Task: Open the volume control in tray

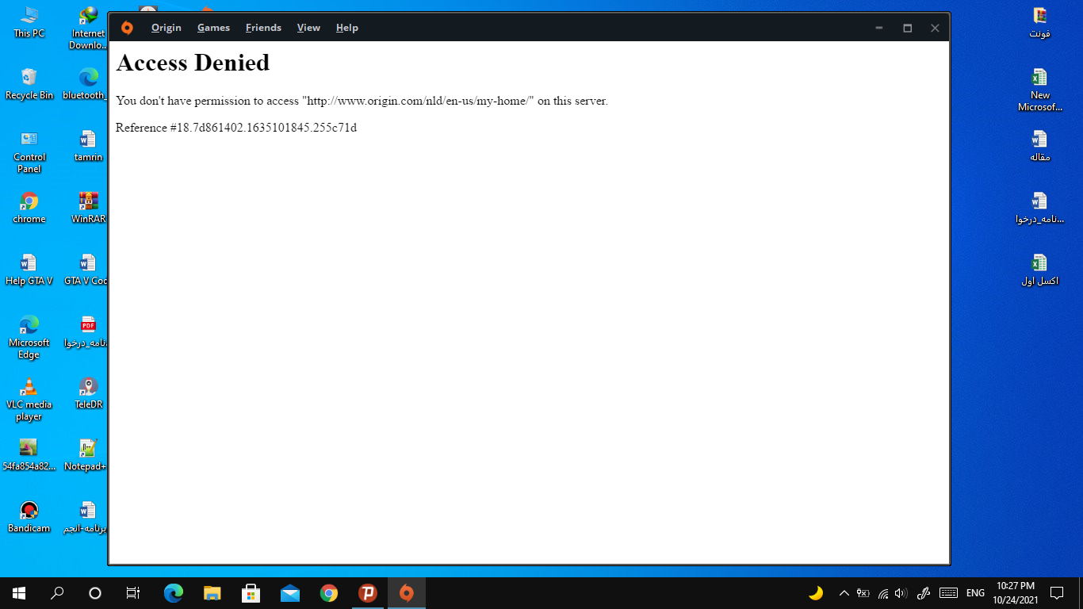Action: [901, 593]
